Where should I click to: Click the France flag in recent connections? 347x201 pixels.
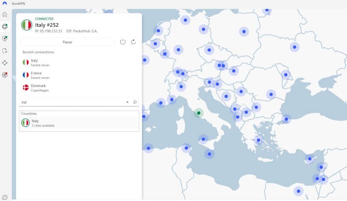[26, 75]
